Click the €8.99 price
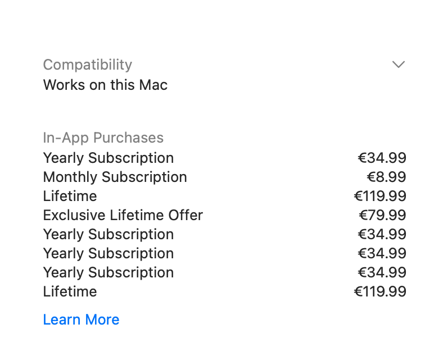The image size is (434, 356). click(386, 177)
